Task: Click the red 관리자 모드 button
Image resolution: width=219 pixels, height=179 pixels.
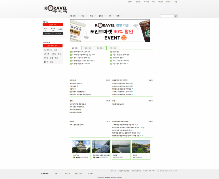Action: click(x=53, y=25)
